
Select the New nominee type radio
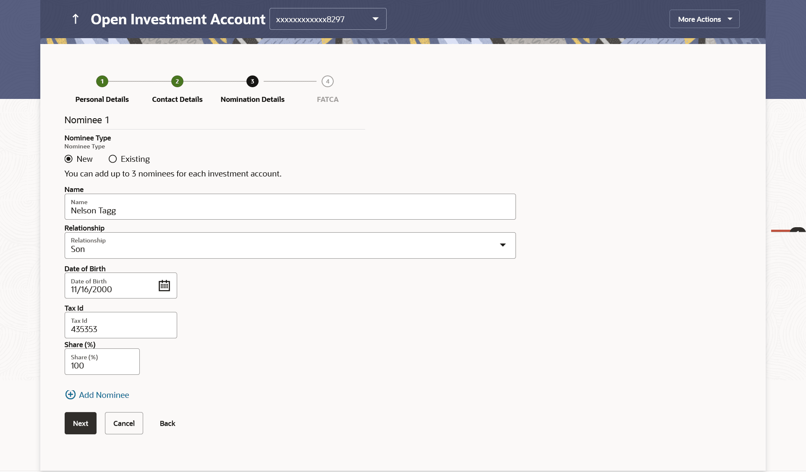(68, 159)
